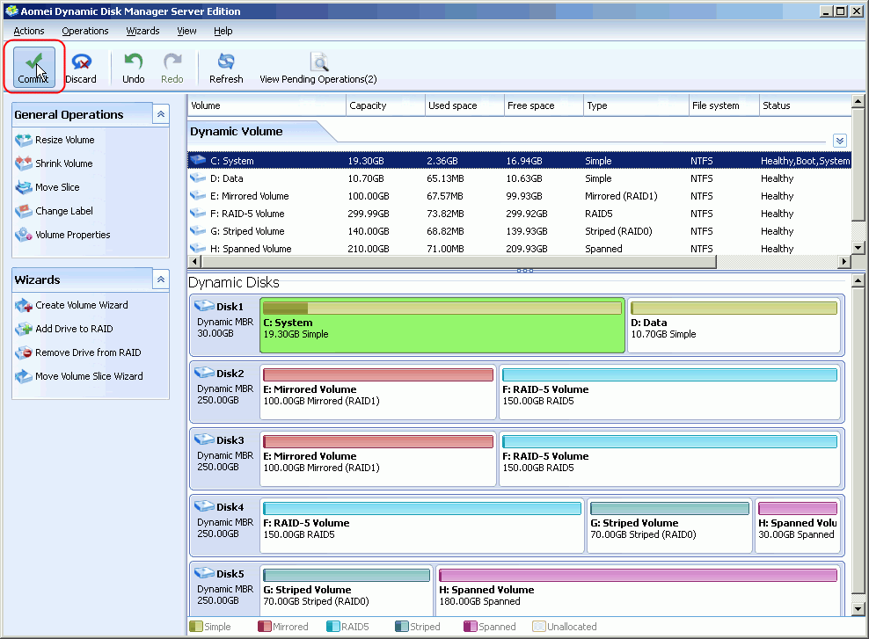Screen dimensions: 869x639
Task: Click the Capacity column header
Action: 385,105
